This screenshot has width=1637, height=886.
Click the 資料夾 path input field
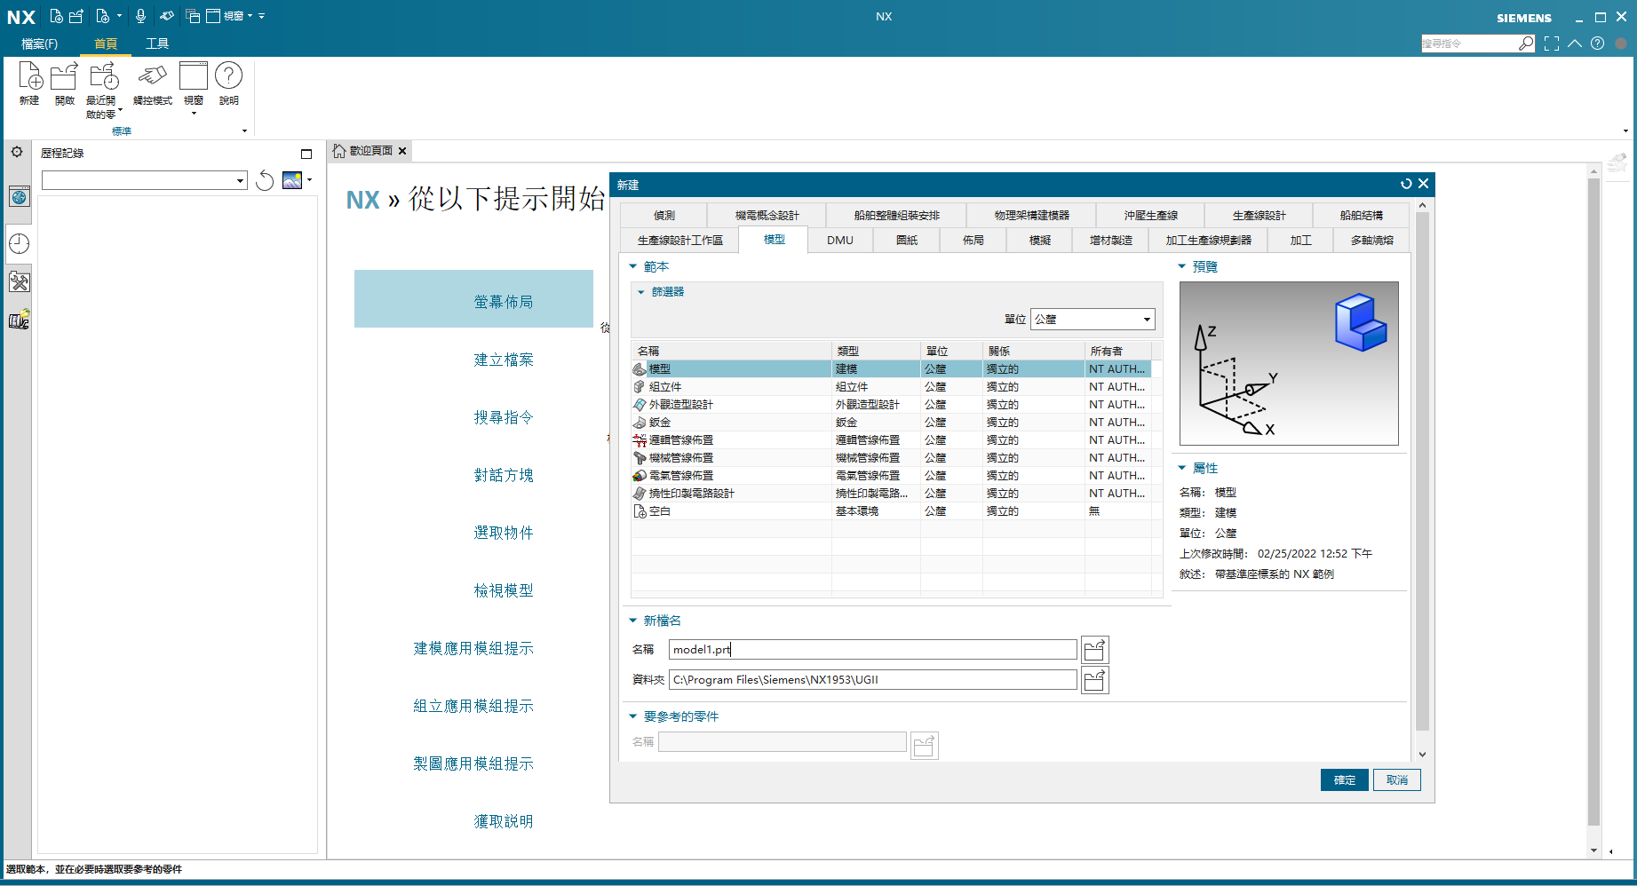[x=872, y=680]
